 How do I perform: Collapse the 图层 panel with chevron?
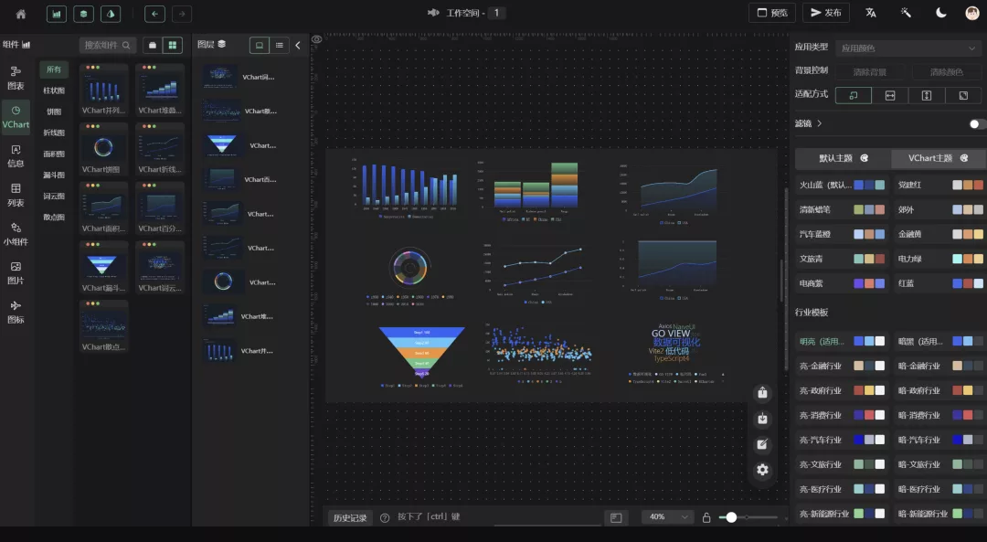297,45
